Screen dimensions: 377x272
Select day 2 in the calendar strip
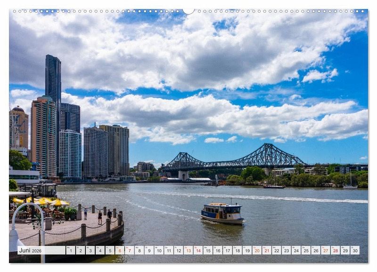[x=80, y=250]
